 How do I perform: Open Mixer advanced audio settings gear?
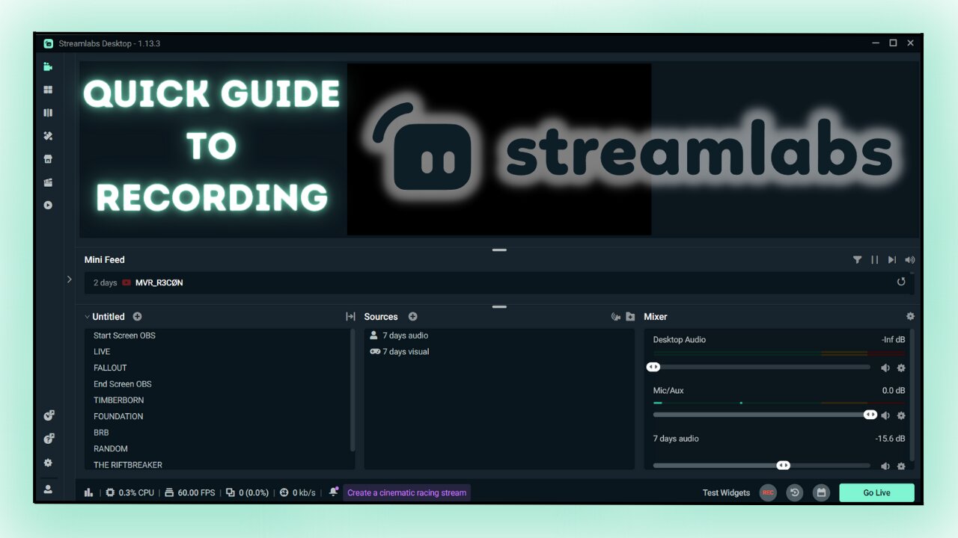coord(910,317)
